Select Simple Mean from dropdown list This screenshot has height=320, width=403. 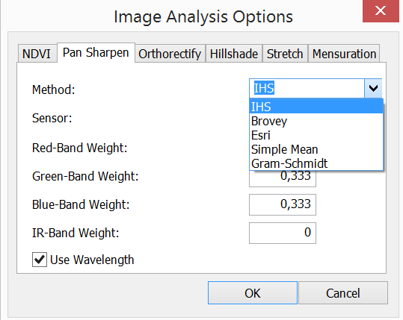pos(316,149)
